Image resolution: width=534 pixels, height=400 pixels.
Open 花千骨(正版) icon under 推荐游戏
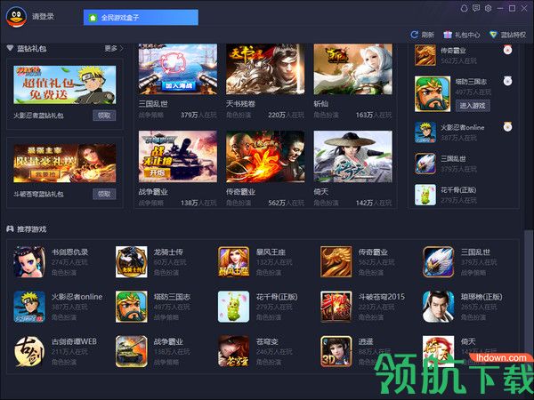pos(233,307)
